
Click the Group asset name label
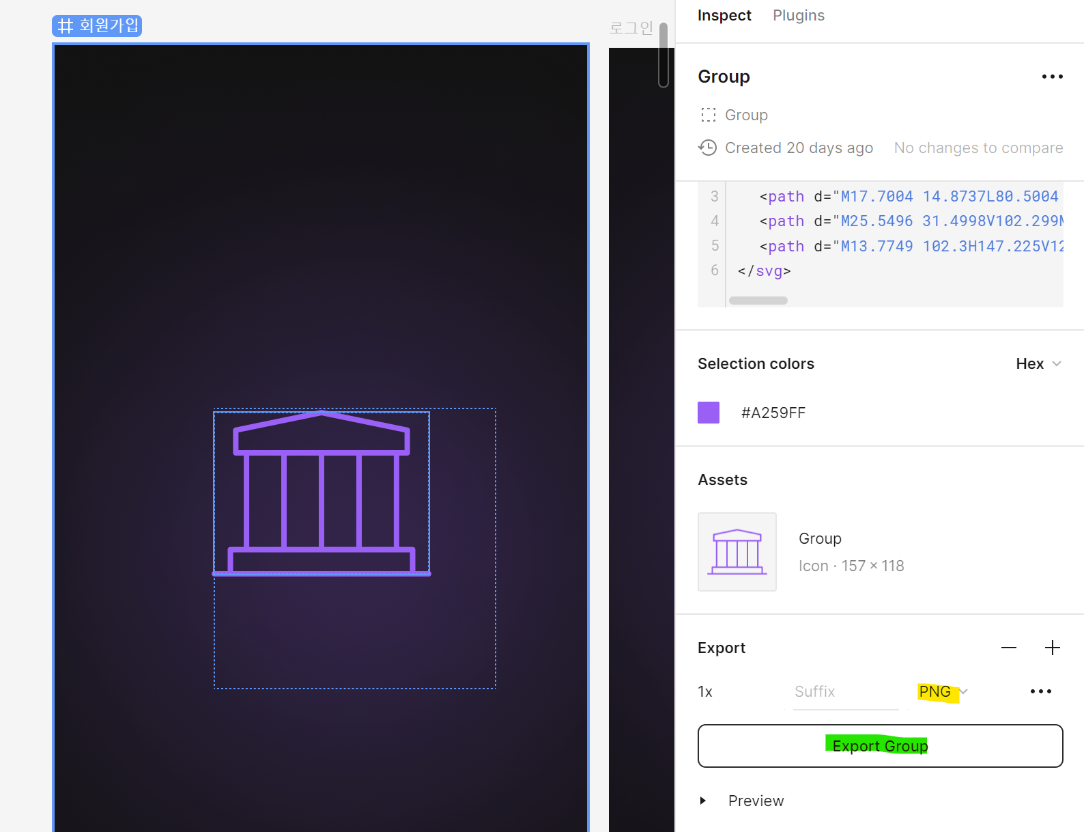pos(820,538)
